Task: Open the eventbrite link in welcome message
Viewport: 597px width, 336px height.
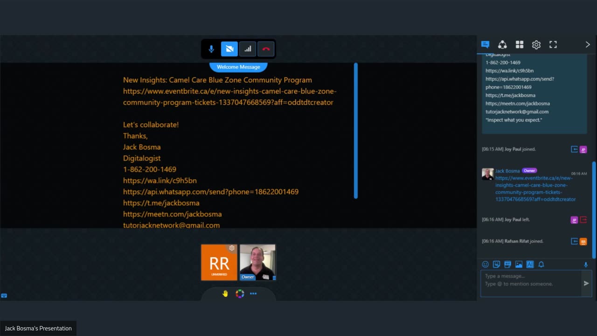Action: (229, 97)
